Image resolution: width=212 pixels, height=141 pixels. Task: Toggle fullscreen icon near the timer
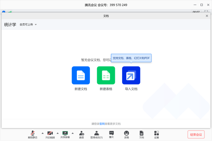(206, 11)
